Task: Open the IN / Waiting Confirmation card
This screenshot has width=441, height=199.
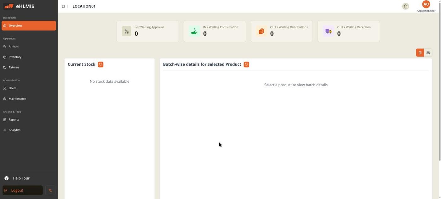Action: [215, 31]
